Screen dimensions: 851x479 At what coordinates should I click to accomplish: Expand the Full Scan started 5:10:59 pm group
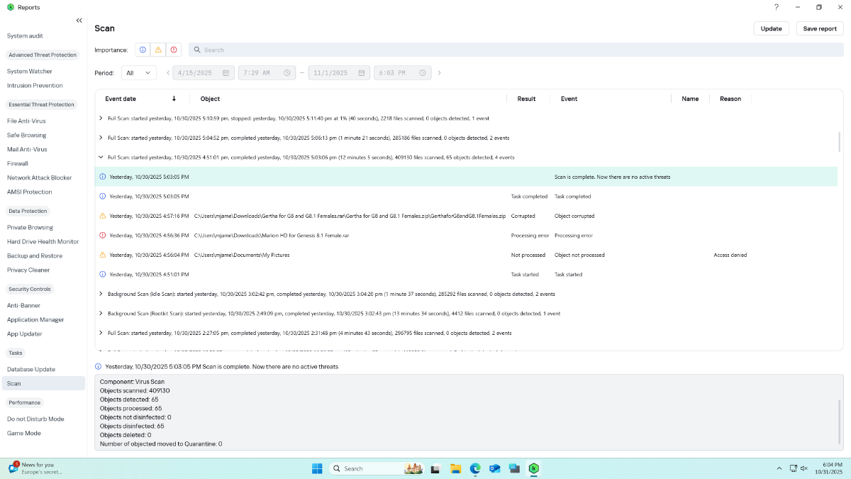101,118
